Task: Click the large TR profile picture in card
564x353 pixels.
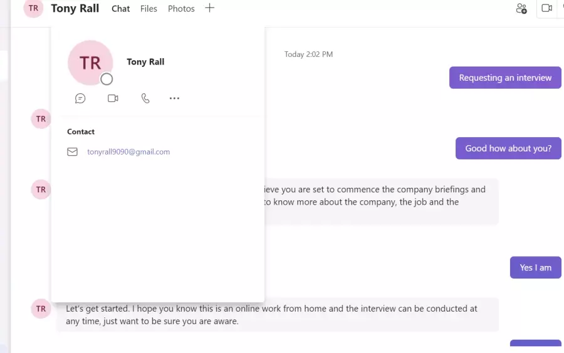Action: click(90, 63)
